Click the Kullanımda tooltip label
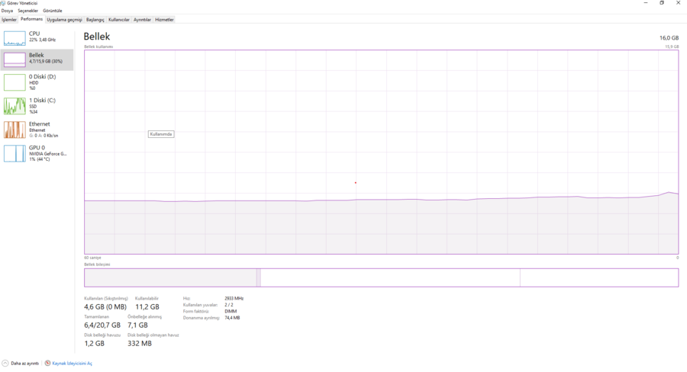 [x=161, y=134]
